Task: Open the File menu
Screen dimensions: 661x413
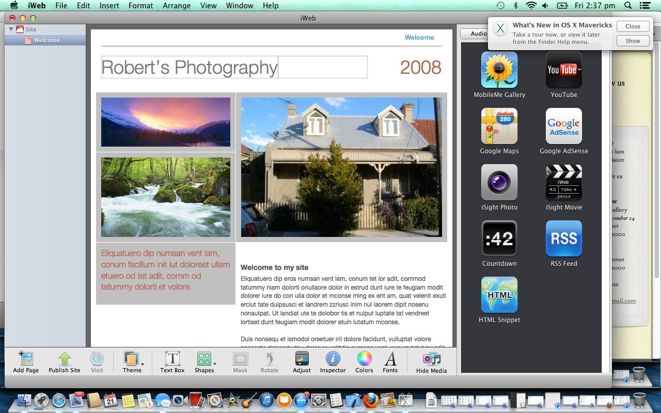Action: coord(61,6)
